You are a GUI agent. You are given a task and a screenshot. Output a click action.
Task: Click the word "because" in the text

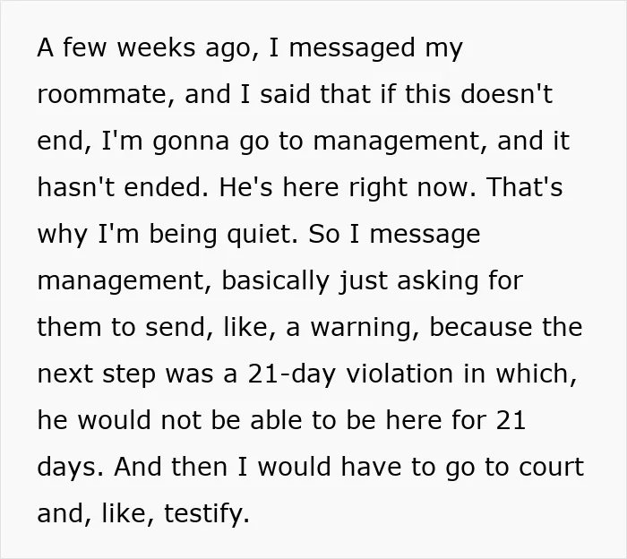pos(481,327)
